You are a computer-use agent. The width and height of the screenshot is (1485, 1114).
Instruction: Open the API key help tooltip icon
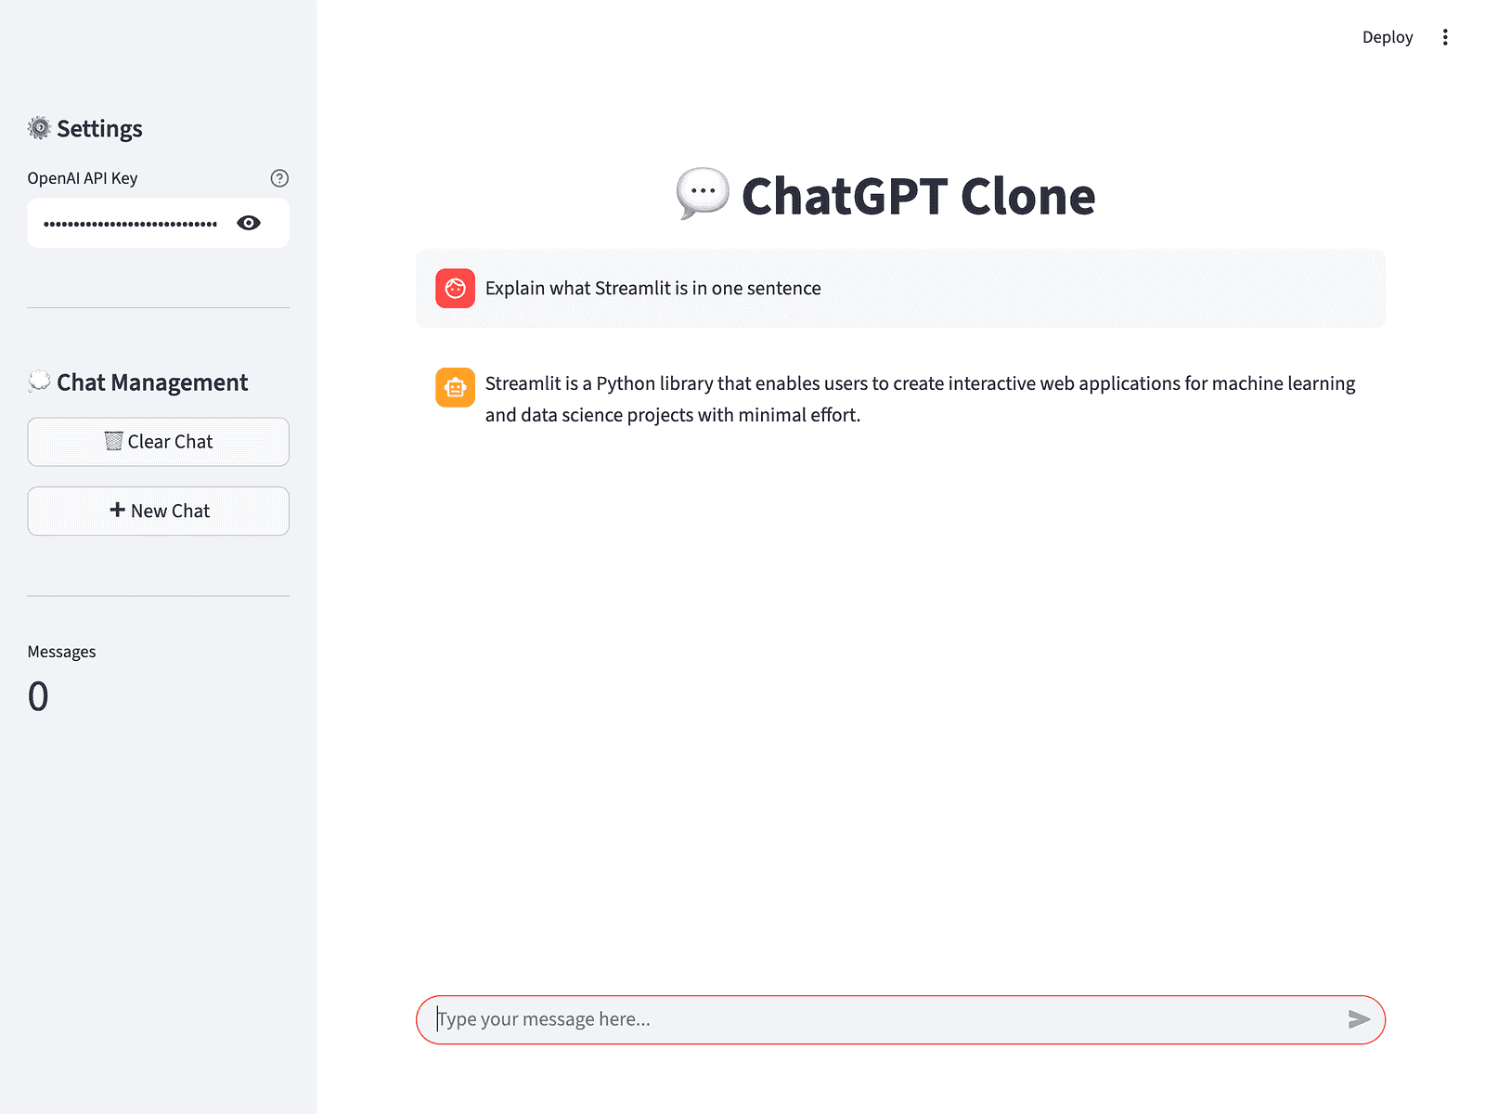279,177
